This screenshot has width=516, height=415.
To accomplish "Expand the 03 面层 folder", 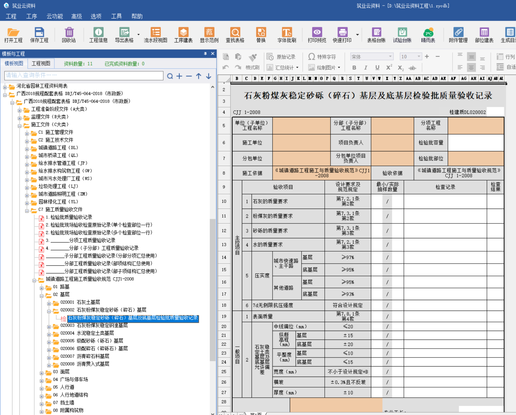I will [41, 373].
